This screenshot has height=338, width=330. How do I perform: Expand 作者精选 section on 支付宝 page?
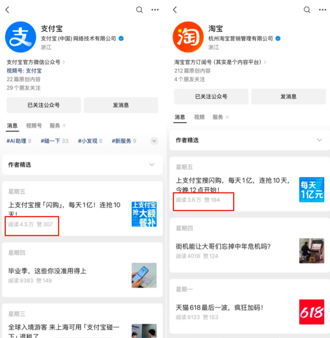click(x=152, y=165)
